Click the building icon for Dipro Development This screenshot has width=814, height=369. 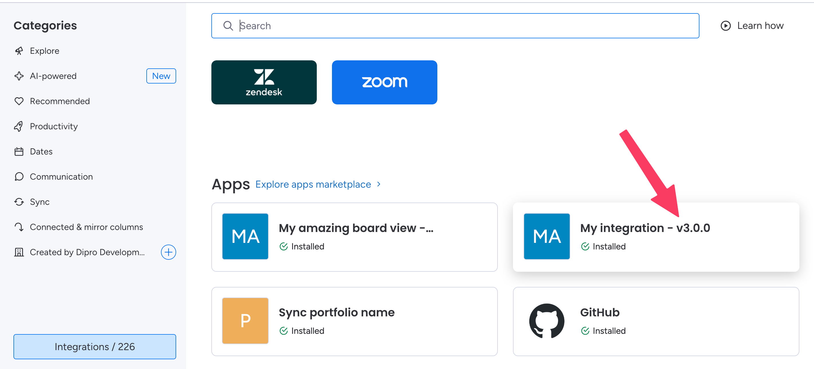19,252
